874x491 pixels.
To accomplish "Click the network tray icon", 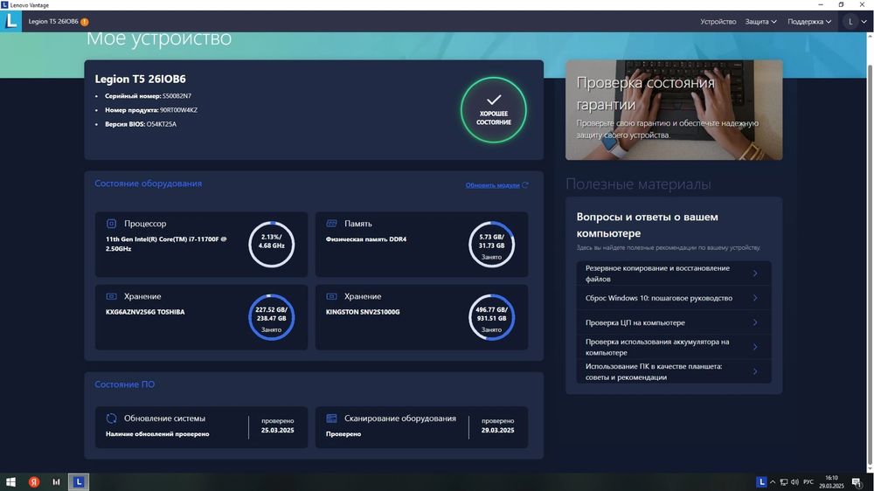I will [784, 482].
